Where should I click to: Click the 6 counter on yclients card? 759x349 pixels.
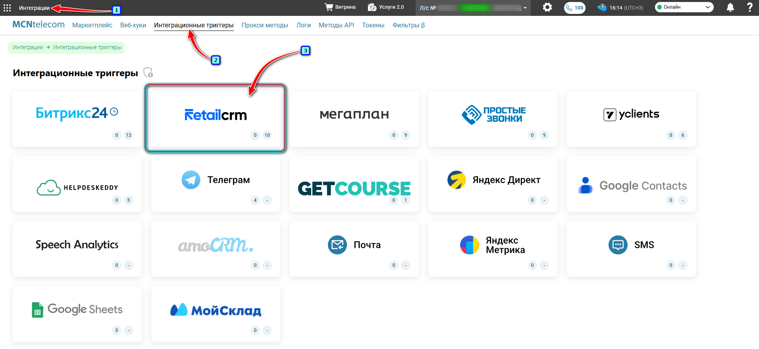pyautogui.click(x=683, y=135)
